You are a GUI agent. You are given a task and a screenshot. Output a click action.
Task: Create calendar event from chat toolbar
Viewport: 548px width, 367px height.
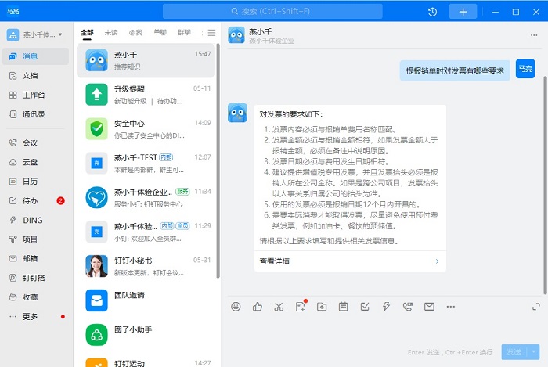click(343, 307)
